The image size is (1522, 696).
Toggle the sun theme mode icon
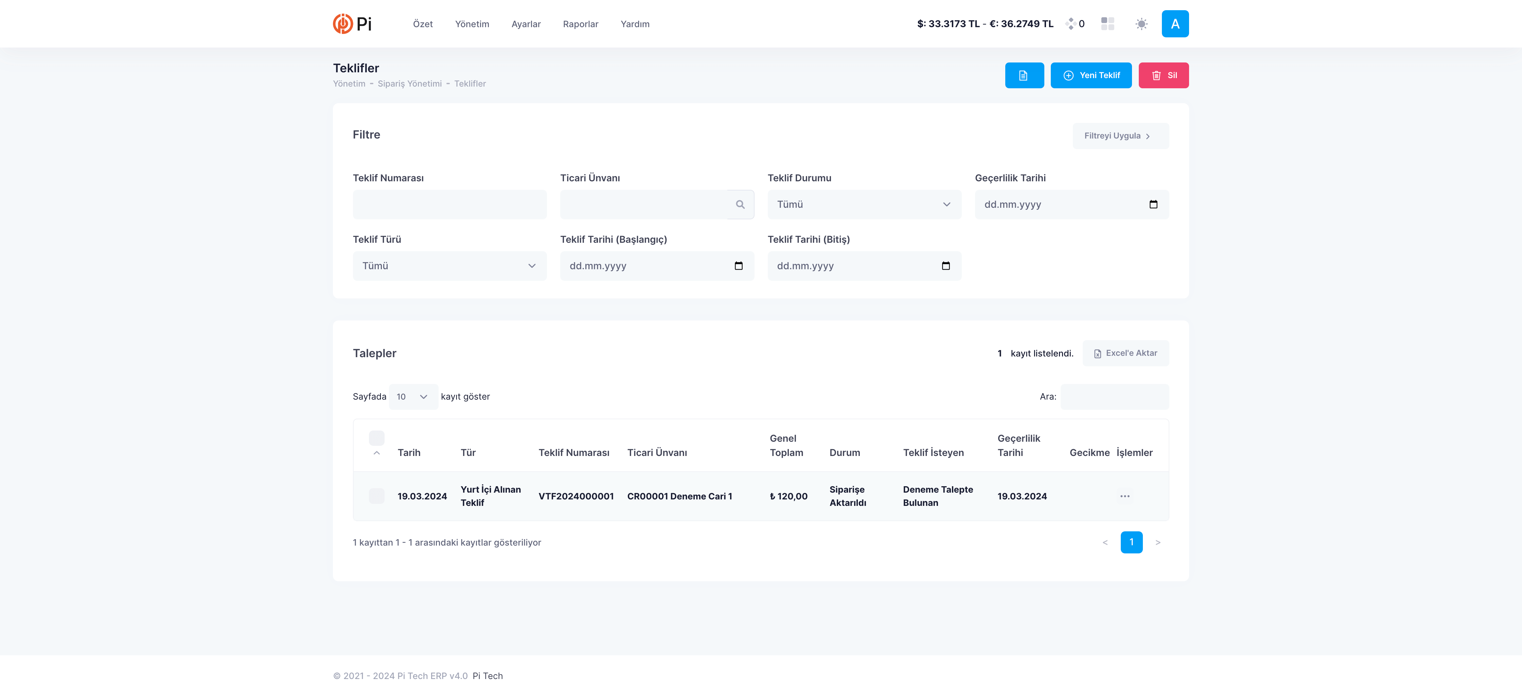coord(1141,24)
